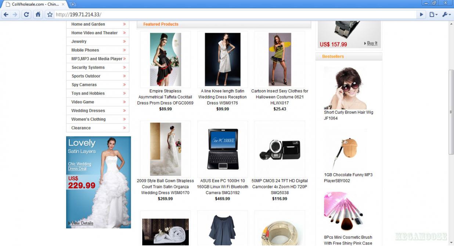Open the watch product image above price
The height and width of the screenshot is (246, 454).
(349, 29)
